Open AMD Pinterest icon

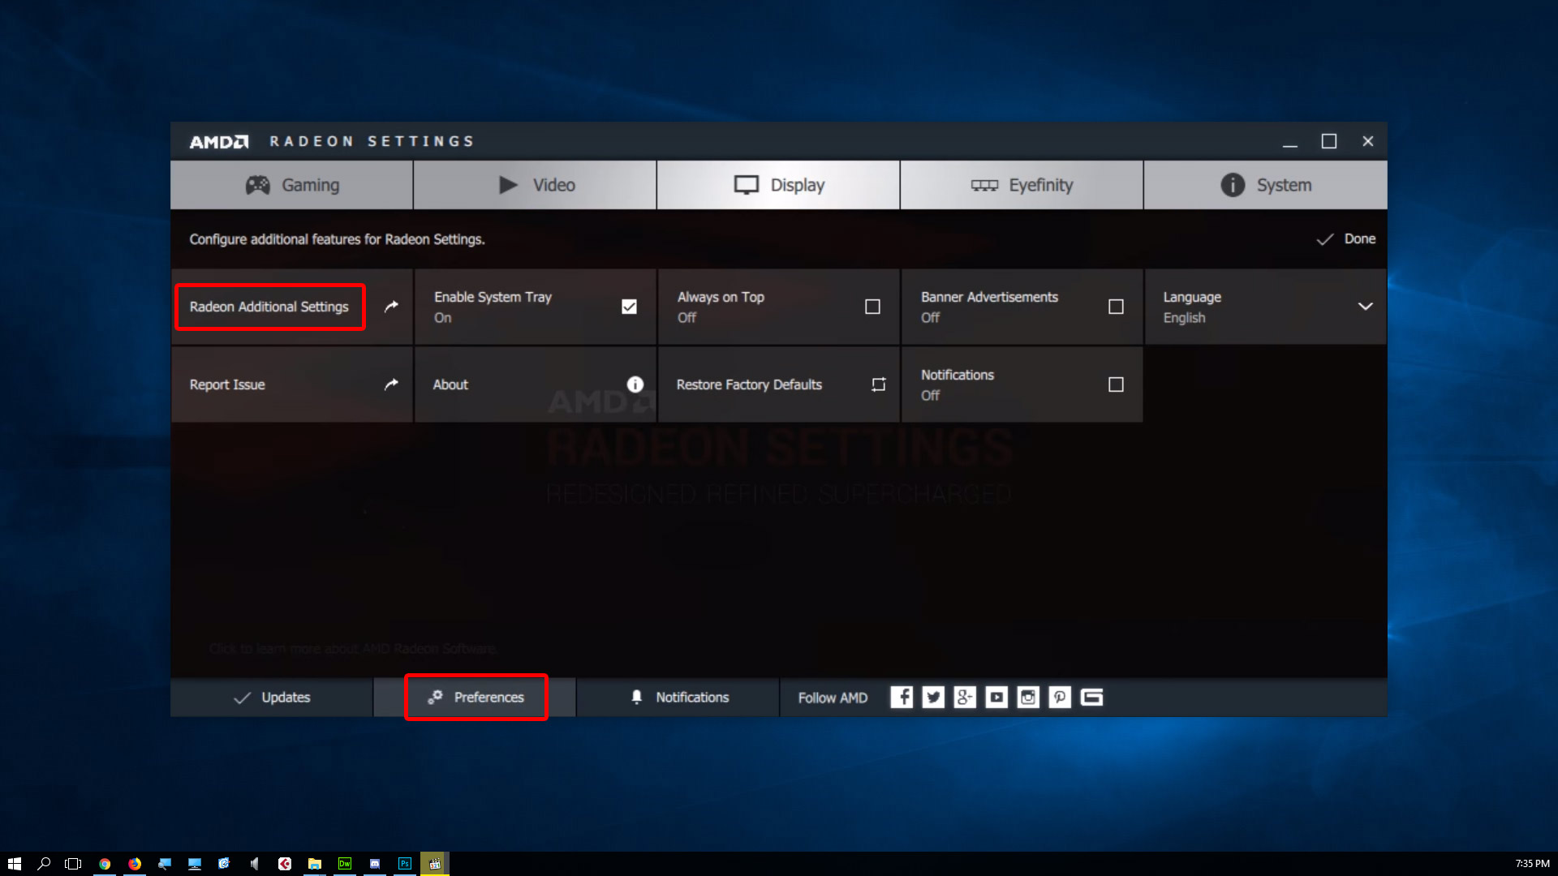(x=1060, y=698)
